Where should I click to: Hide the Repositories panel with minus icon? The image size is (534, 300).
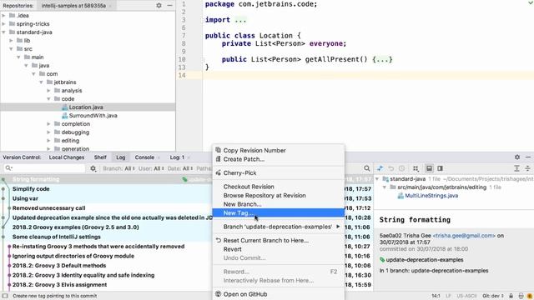pos(169,6)
